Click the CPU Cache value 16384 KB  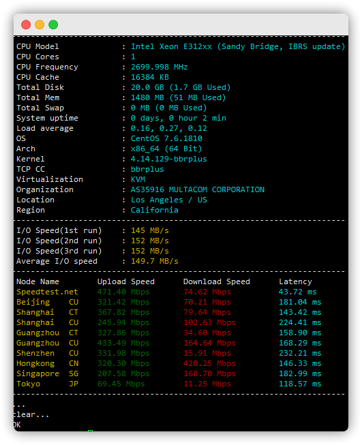(150, 77)
